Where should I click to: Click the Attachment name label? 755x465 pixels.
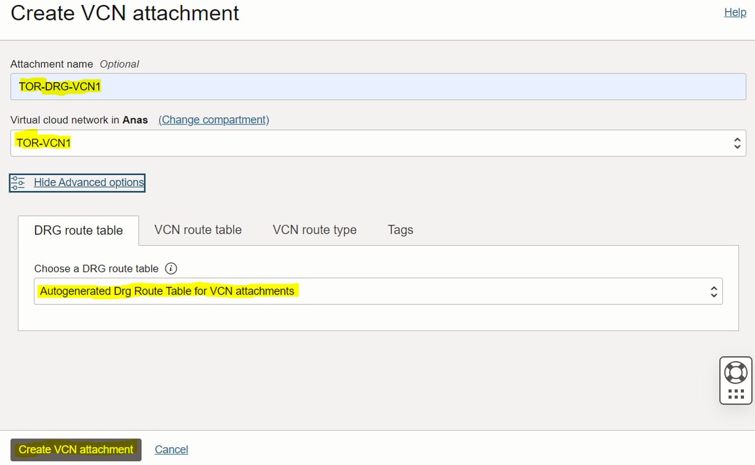(52, 64)
